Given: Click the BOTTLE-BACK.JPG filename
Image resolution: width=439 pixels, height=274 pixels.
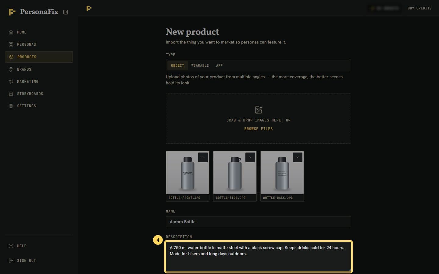Looking at the screenshot, I should point(278,198).
